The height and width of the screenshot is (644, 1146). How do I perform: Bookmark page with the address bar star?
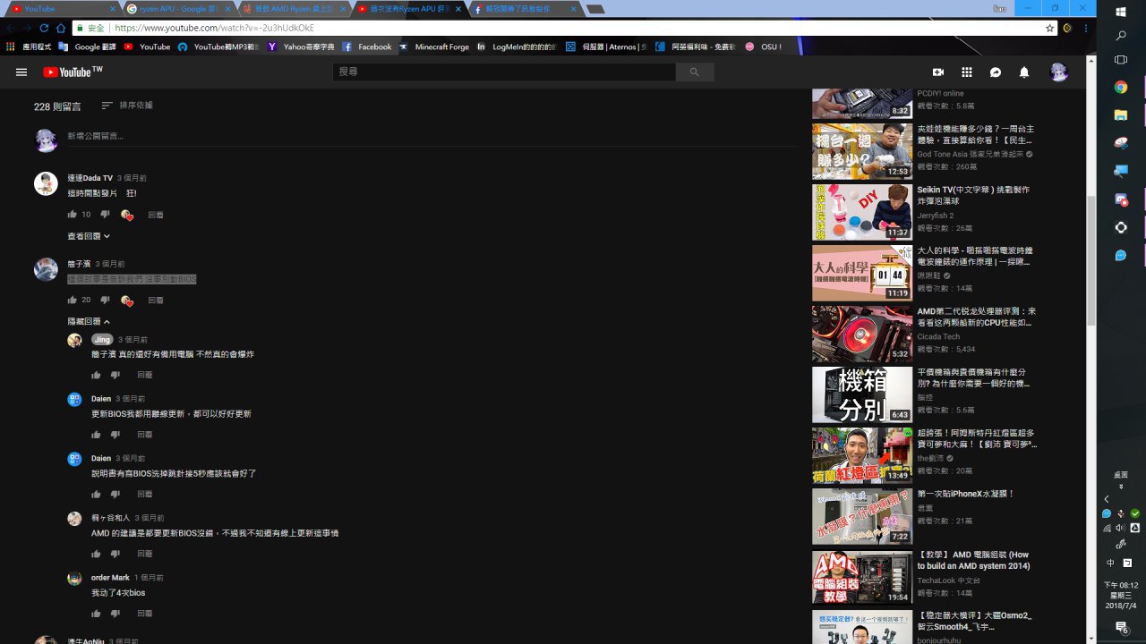pyautogui.click(x=1050, y=28)
